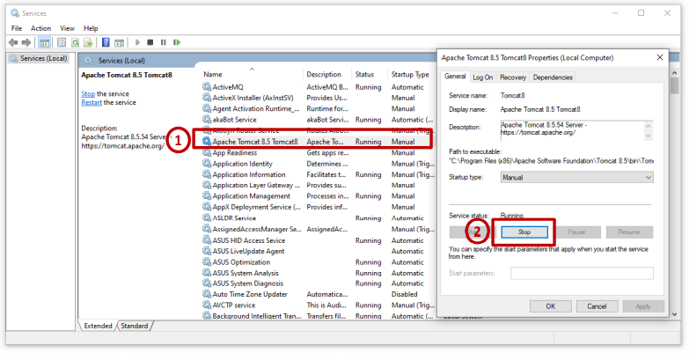
Task: Click the gear icon beside Auto Time Zone Updater
Action: [207, 294]
